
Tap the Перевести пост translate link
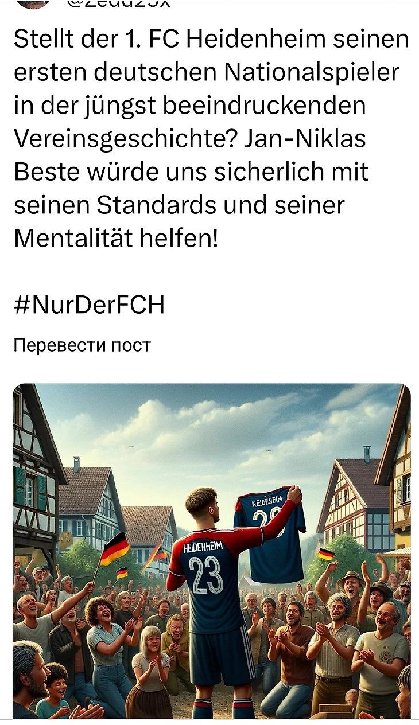[82, 345]
